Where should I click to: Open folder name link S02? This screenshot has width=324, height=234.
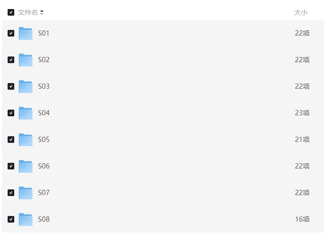[44, 60]
